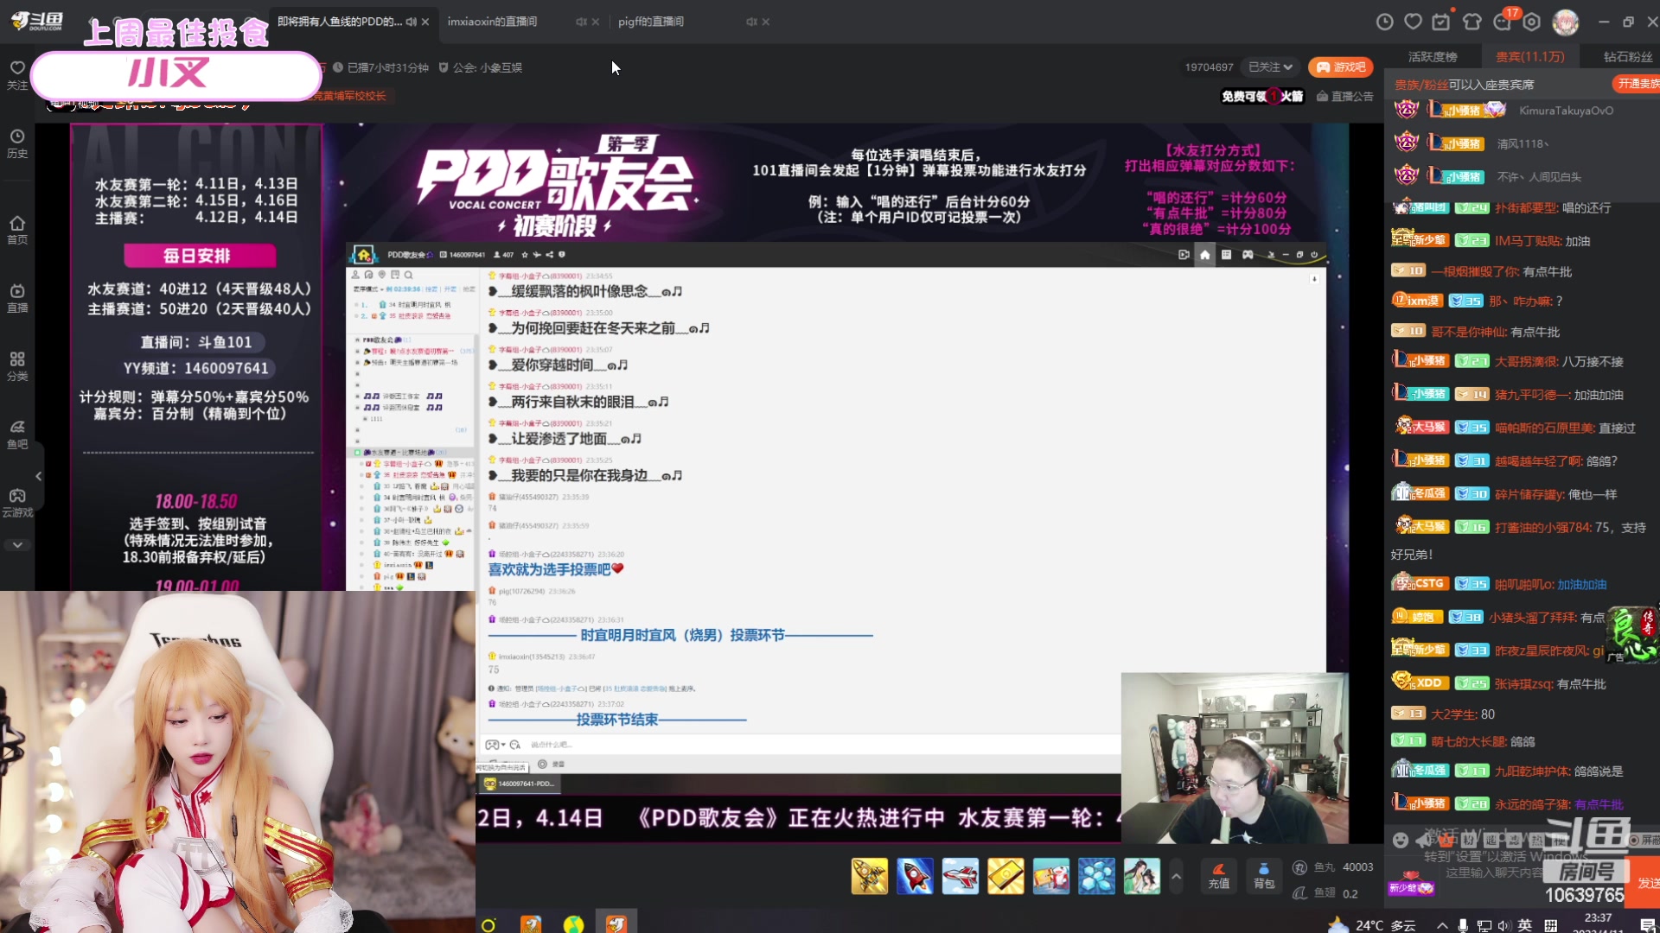Click the 充值 recharge button
Viewport: 1660px width, 933px height.
pyautogui.click(x=1218, y=876)
